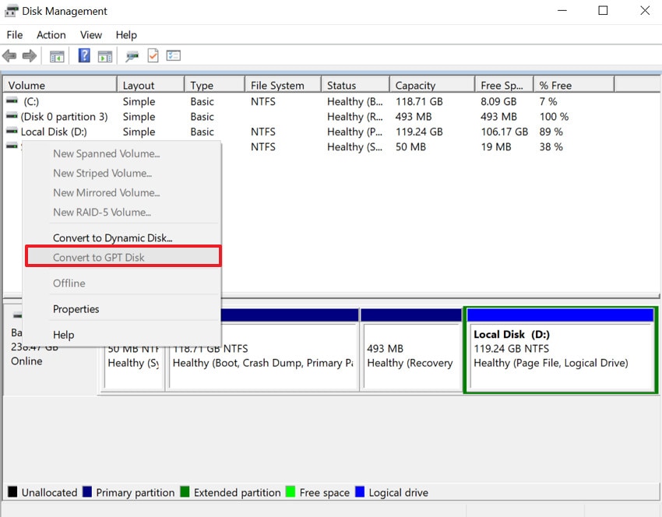This screenshot has width=662, height=517.
Task: Click the blue Logical drive legend swatch
Action: pos(359,492)
